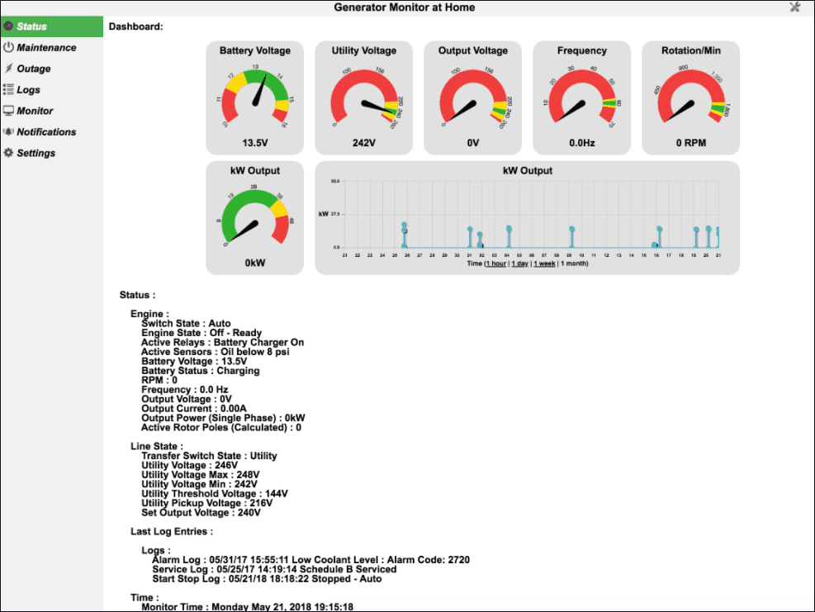Click the tools wrench icon
The width and height of the screenshot is (815, 612).
pos(794,7)
